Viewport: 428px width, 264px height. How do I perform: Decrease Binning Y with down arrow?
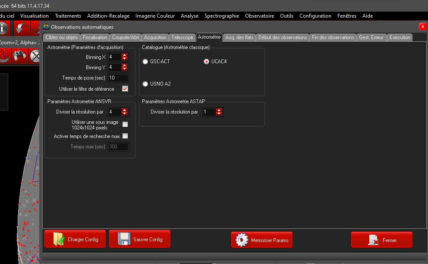(x=125, y=69)
